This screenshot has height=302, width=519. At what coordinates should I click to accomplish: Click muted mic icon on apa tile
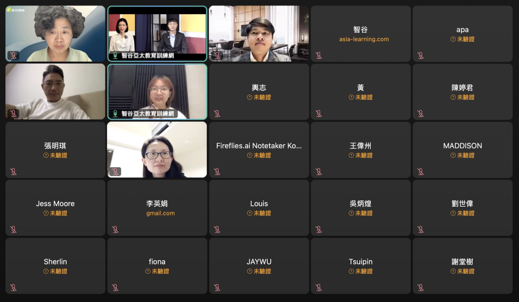(x=420, y=56)
